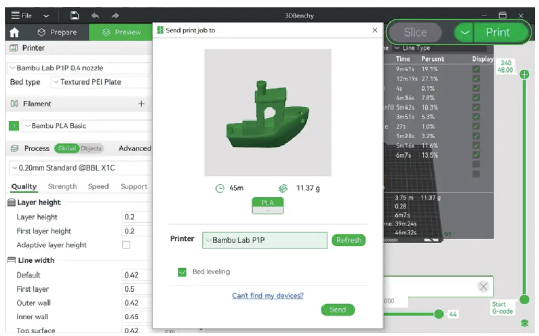Open the Can't find my devices link
Screen dimensions: 539x336
click(268, 296)
